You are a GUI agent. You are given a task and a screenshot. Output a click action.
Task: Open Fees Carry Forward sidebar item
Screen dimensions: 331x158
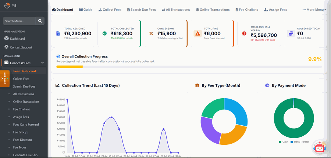[x=26, y=125]
